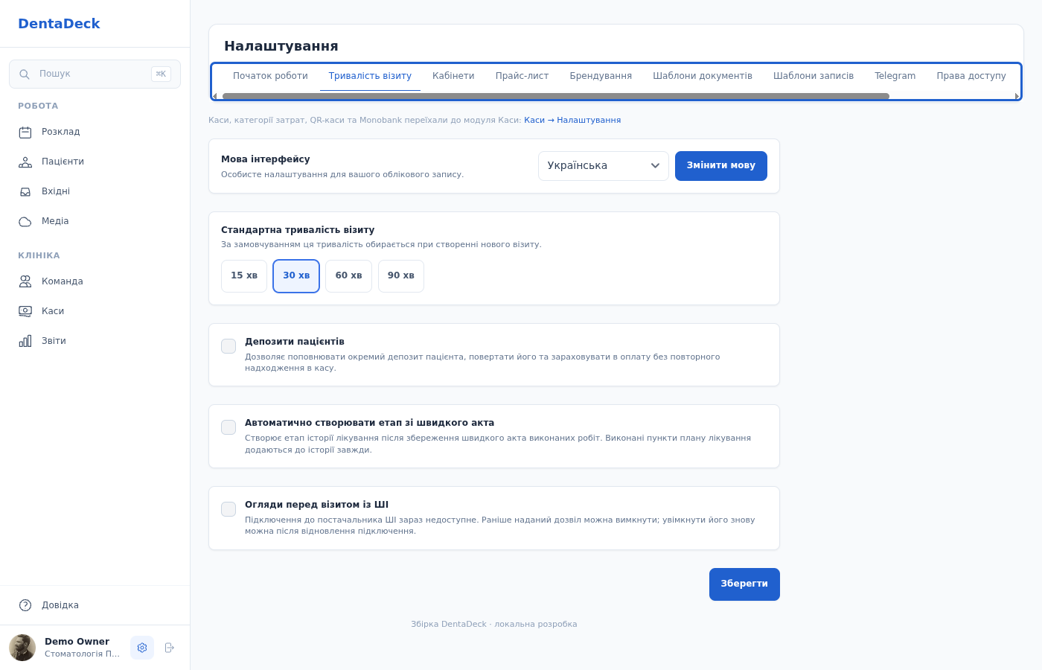Viewport: 1042px width, 670px height.
Task: Switch to the Telegram tab
Action: pyautogui.click(x=895, y=76)
